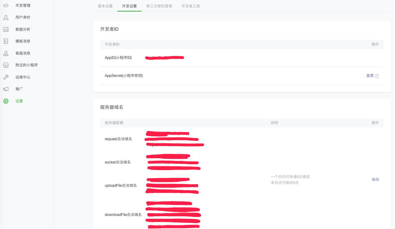
Task: Click the person icon beside 客服消息
Action: (6, 53)
